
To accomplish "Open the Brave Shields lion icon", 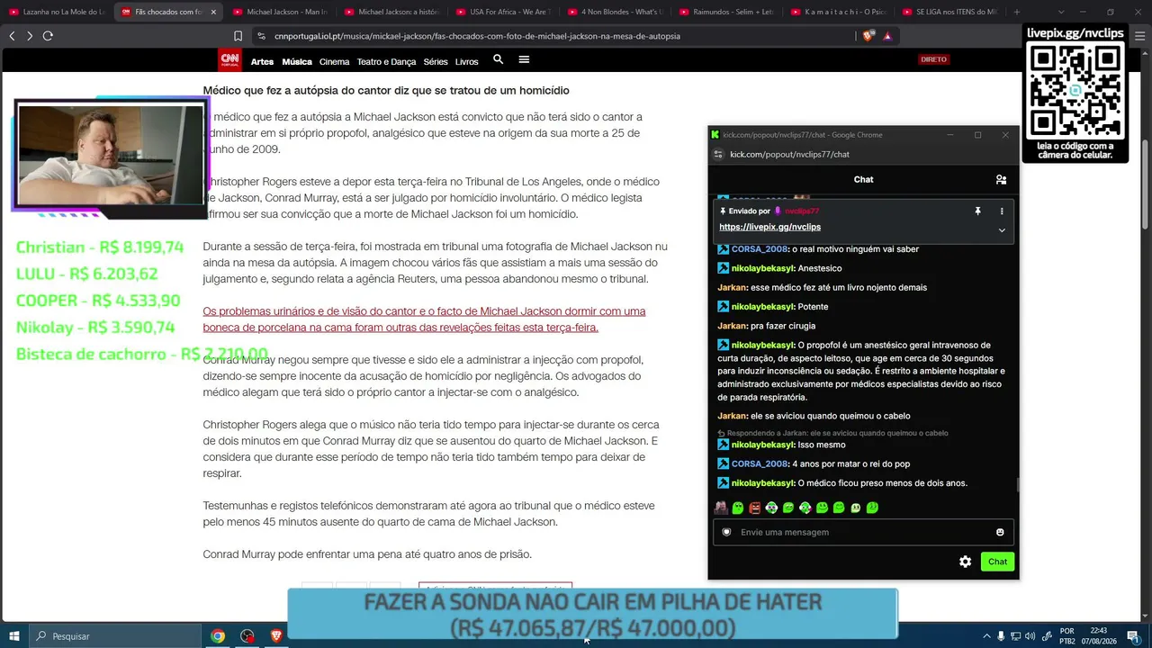I will tap(868, 36).
